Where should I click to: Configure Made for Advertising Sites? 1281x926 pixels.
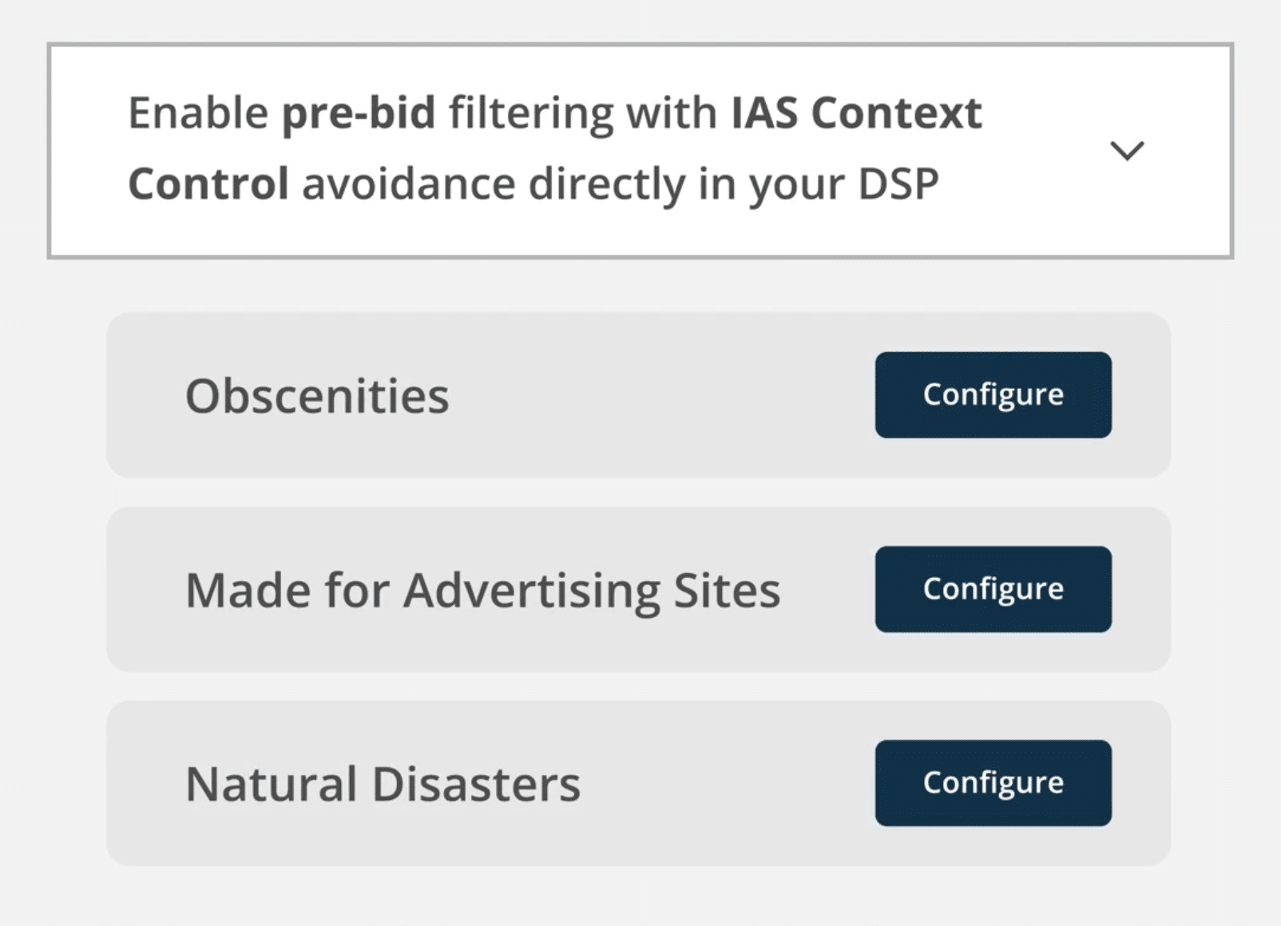click(993, 589)
